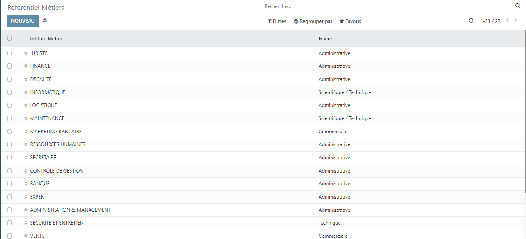Click the 1-23 / 23 pager counter
This screenshot has height=239, width=526.
[490, 21]
